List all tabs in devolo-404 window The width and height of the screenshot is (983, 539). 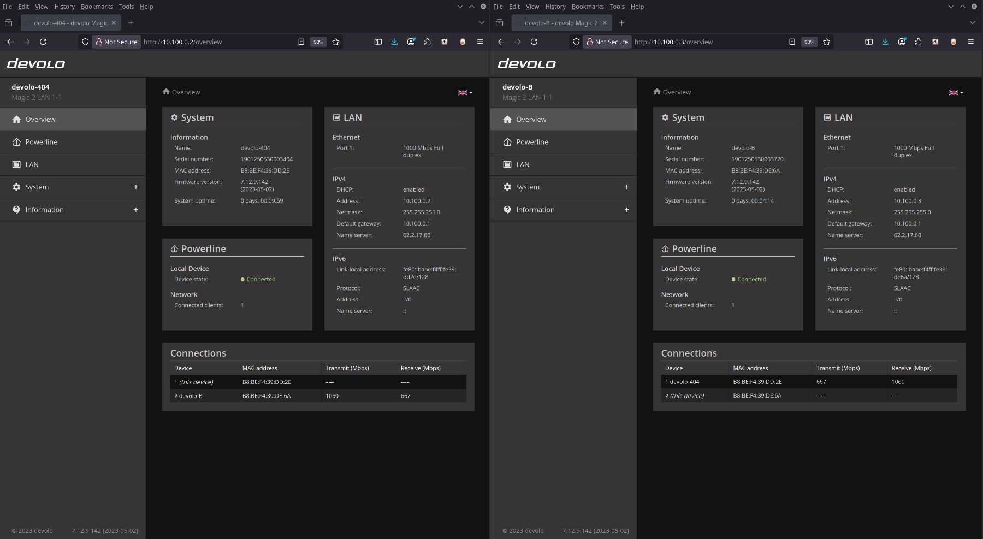[x=482, y=23]
